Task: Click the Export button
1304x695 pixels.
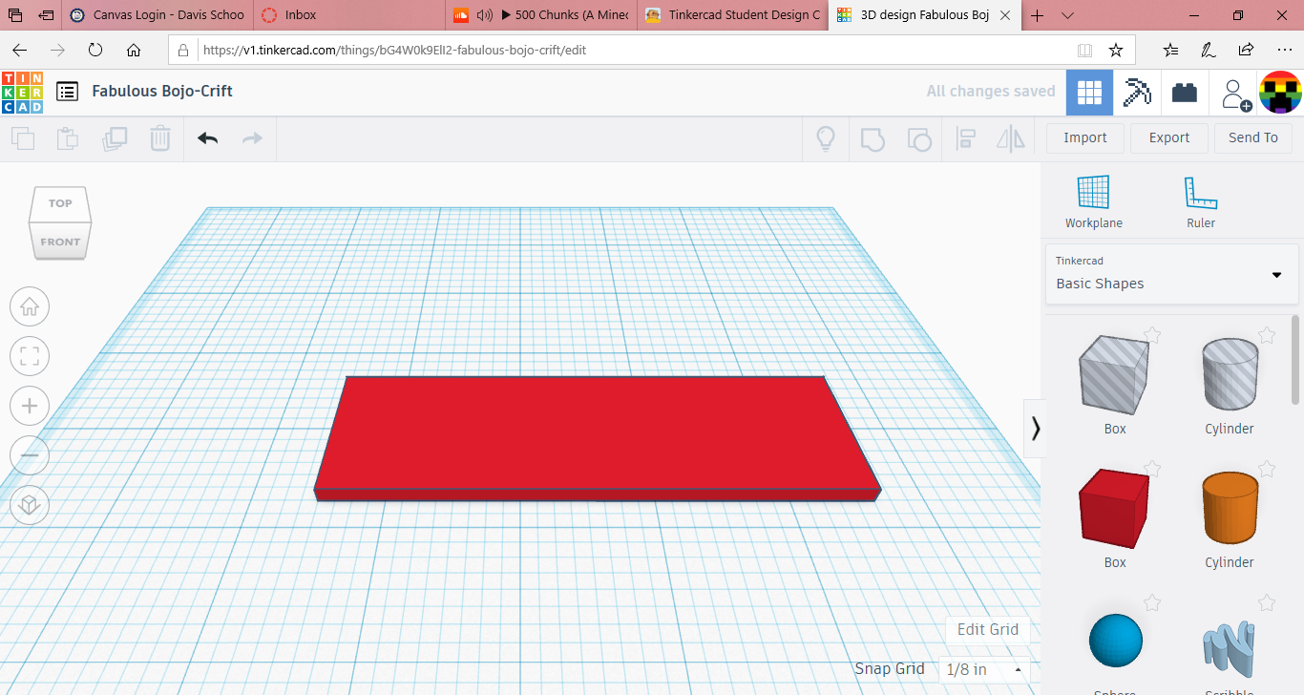Action: (x=1169, y=137)
